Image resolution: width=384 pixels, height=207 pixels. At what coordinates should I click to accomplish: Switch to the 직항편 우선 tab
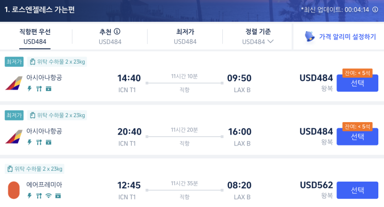(x=35, y=36)
